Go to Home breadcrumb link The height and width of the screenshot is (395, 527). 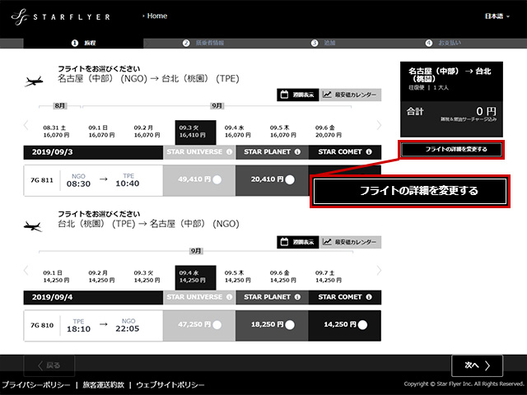(156, 16)
